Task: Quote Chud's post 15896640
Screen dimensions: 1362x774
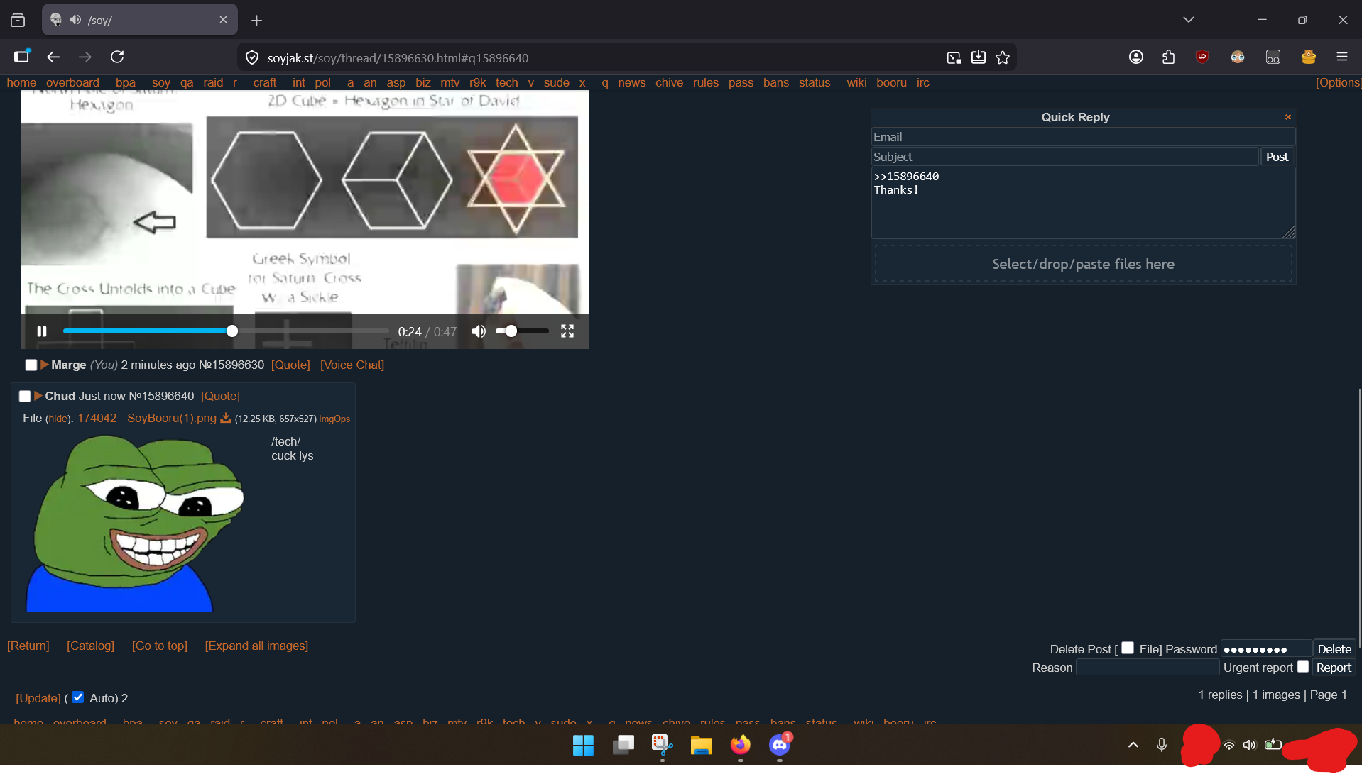Action: [x=220, y=396]
